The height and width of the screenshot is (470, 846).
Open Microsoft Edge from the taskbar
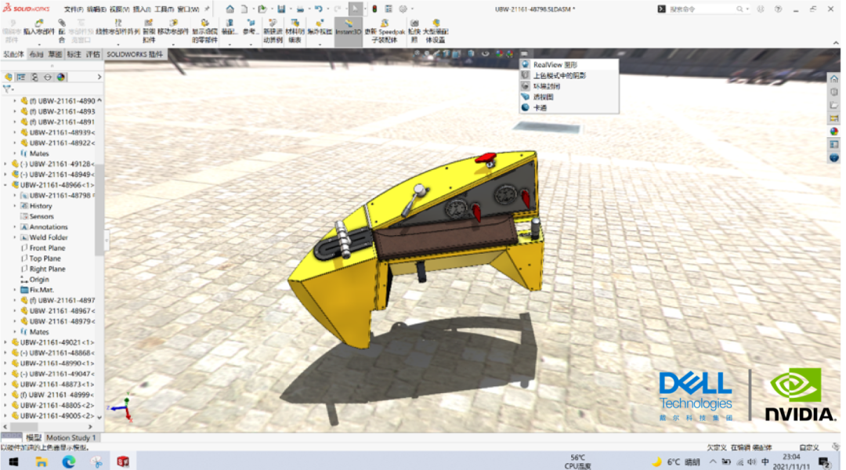(68, 461)
